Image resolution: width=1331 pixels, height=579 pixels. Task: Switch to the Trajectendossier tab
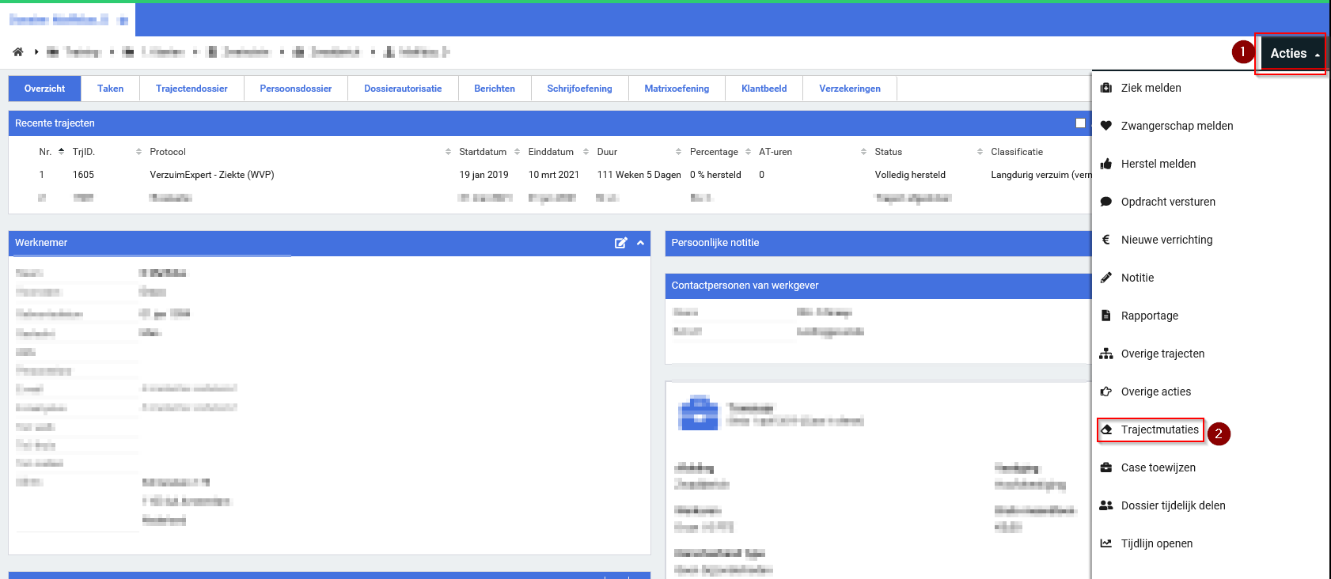coord(191,89)
